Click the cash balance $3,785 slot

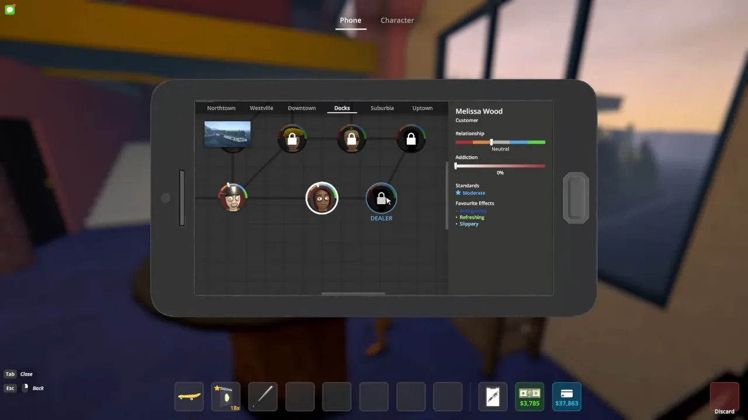pyautogui.click(x=529, y=397)
